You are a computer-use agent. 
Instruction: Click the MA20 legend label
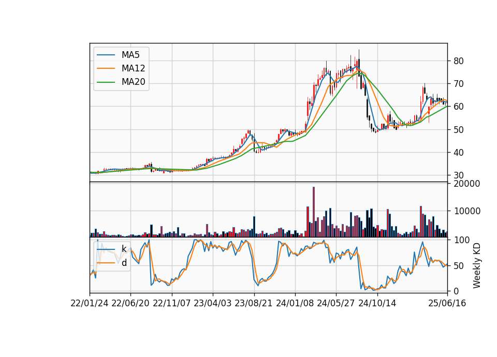(133, 82)
